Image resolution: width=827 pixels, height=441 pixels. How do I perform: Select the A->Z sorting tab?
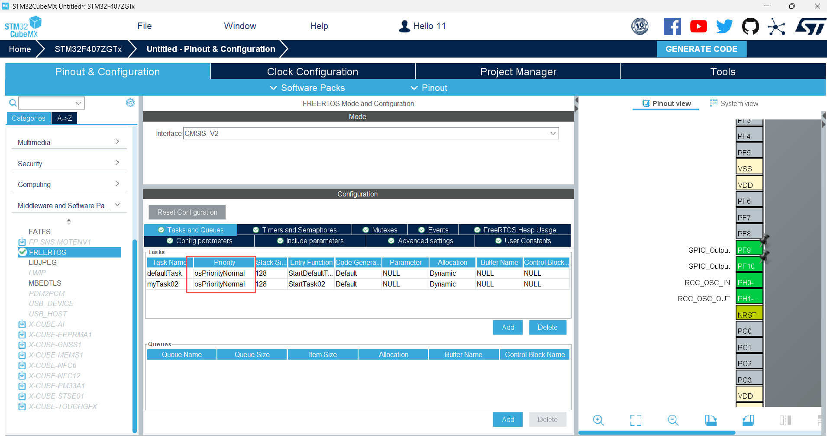pyautogui.click(x=65, y=118)
